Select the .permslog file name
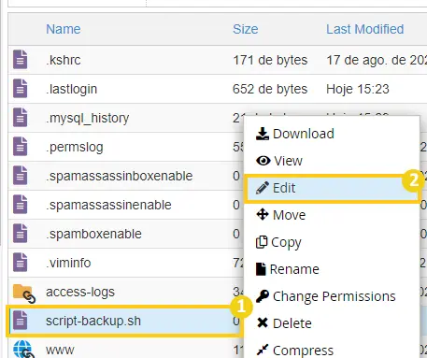 [75, 148]
